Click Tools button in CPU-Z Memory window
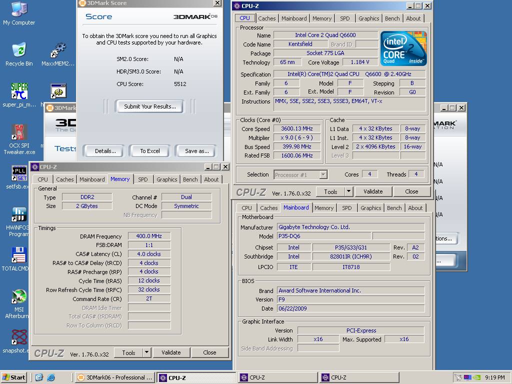Screen dimensions: 512x384 click(x=128, y=352)
